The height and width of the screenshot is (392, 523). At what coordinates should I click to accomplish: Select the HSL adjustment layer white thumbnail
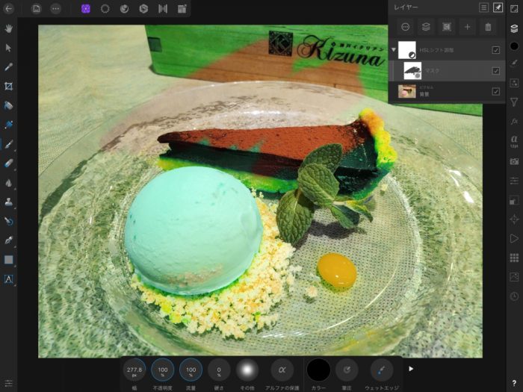coord(407,50)
